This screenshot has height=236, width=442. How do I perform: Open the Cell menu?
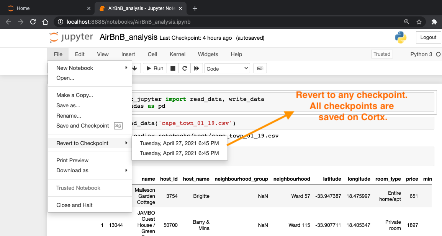click(x=152, y=54)
